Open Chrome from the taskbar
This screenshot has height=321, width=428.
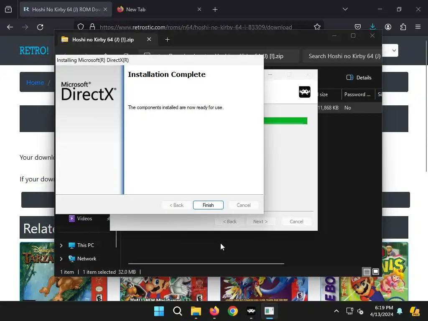(232, 311)
